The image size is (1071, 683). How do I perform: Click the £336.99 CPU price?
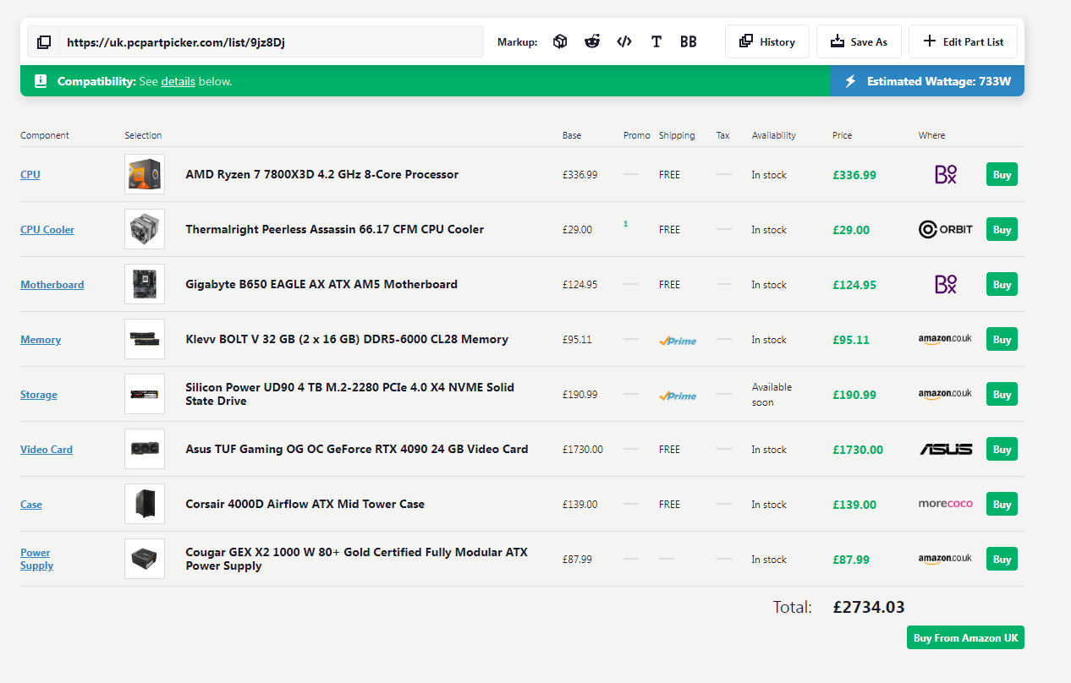click(854, 175)
